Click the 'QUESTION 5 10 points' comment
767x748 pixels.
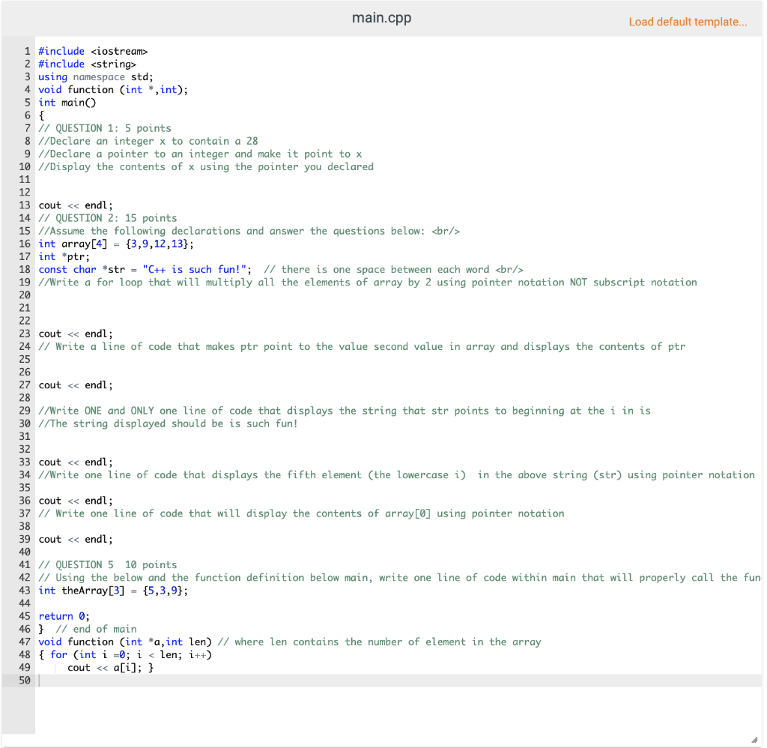tap(105, 564)
